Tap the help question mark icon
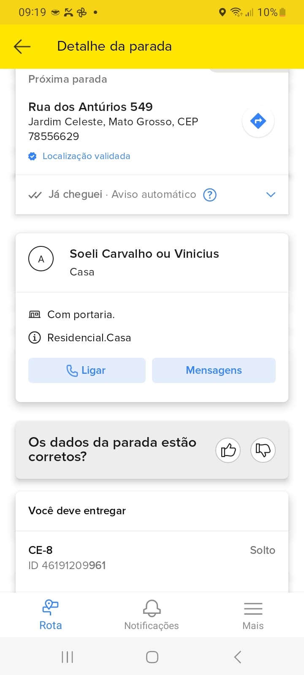The image size is (304, 675). 210,194
